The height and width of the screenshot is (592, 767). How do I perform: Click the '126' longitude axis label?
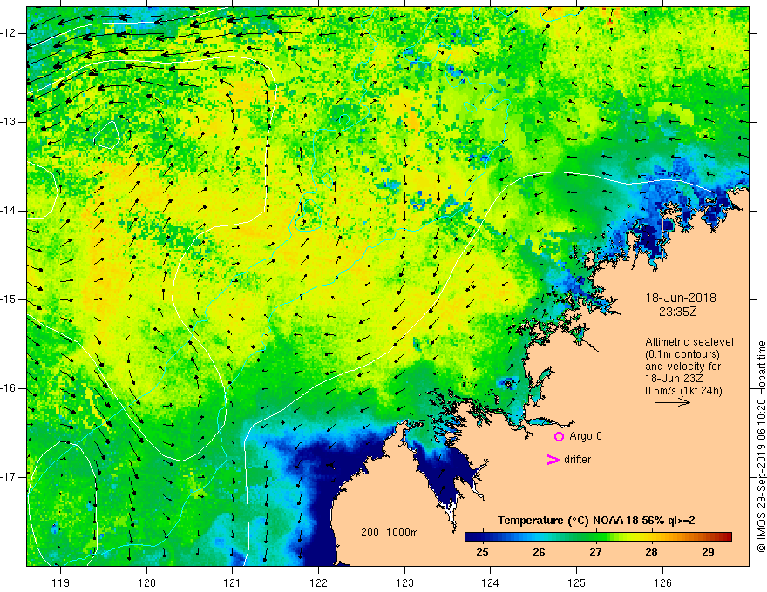click(662, 582)
